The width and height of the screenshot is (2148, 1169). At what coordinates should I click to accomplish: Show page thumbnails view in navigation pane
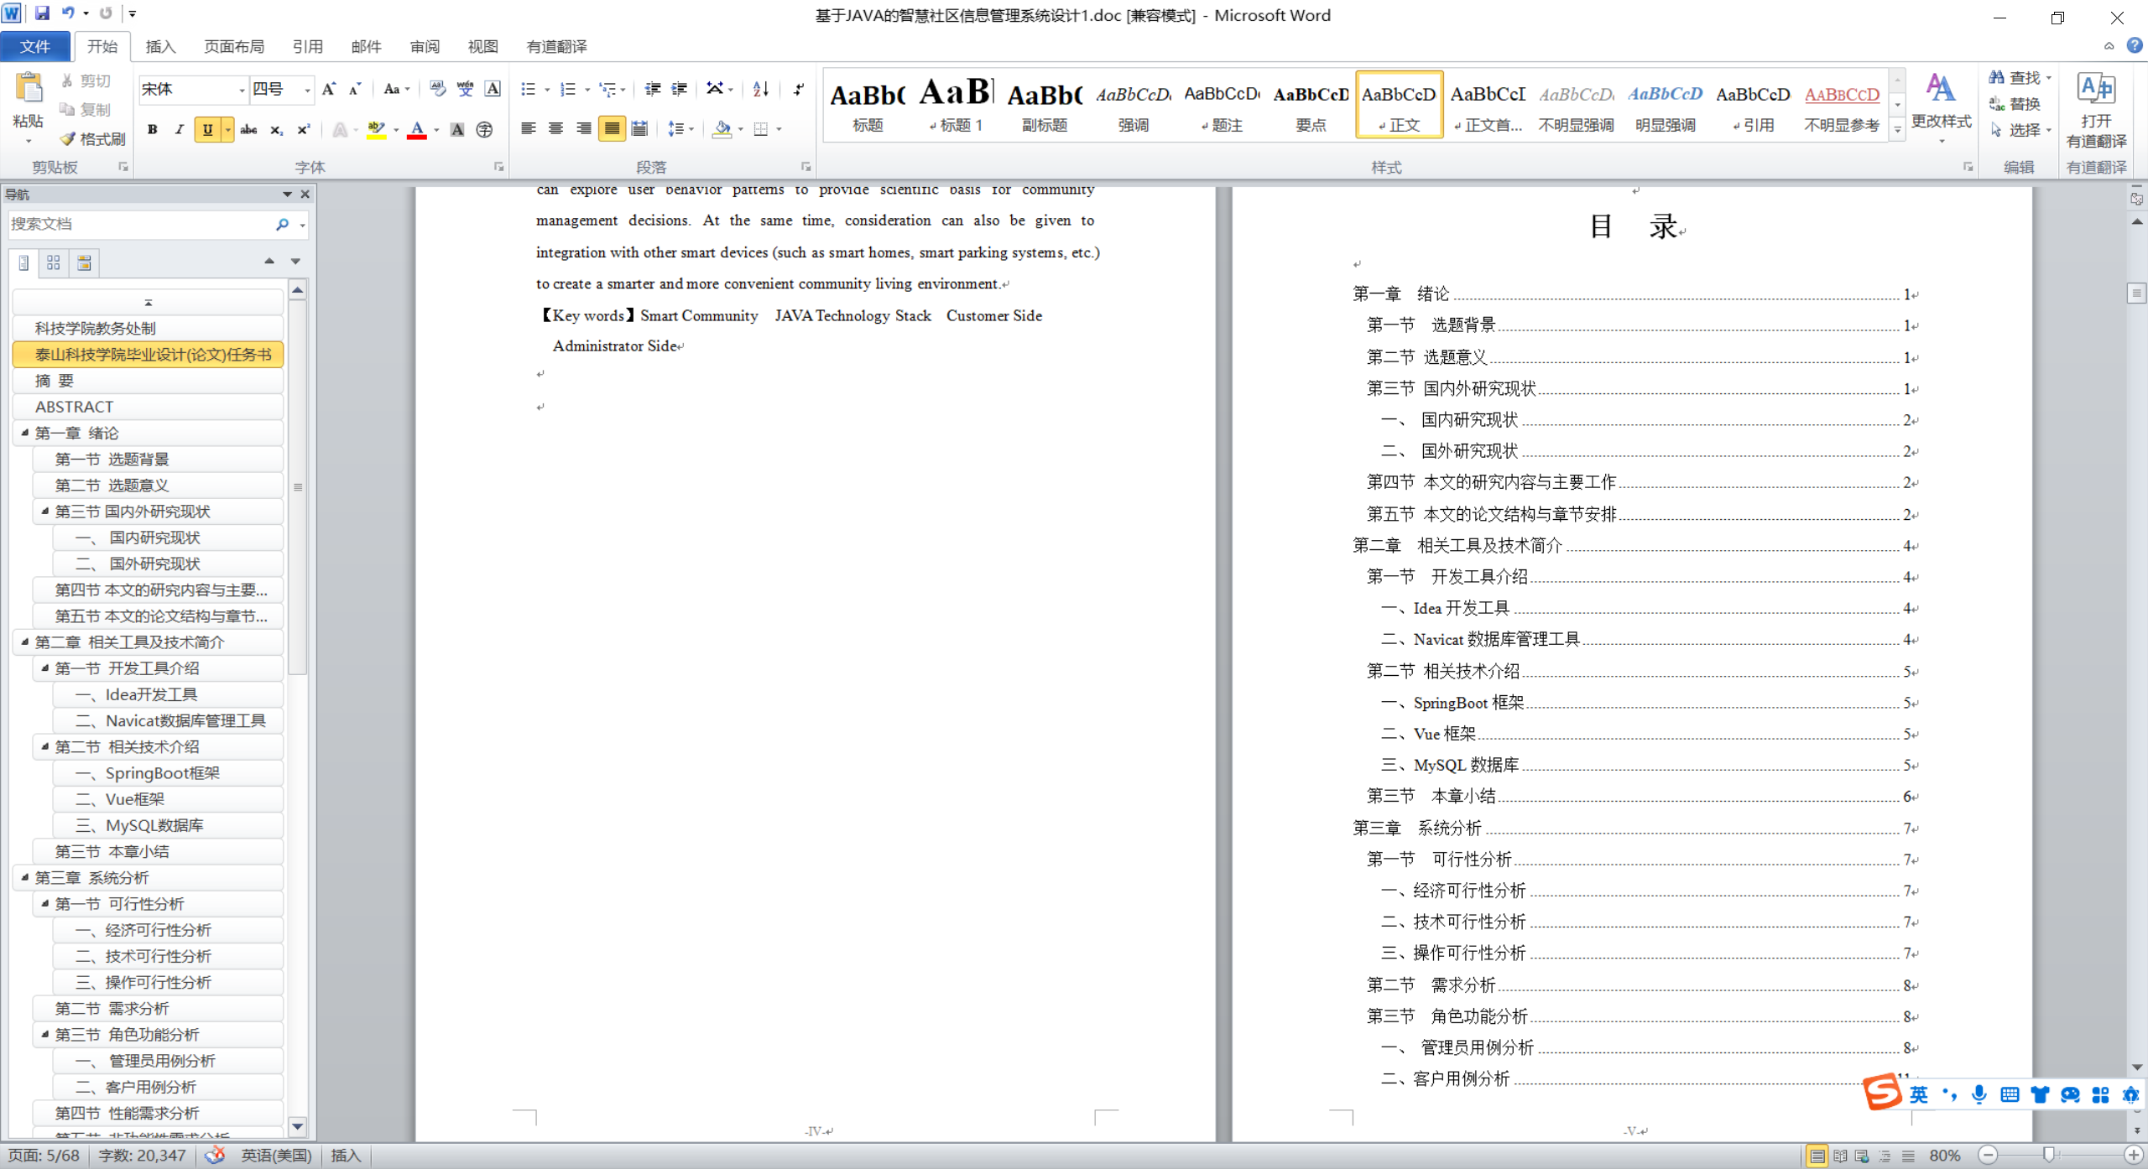point(54,262)
